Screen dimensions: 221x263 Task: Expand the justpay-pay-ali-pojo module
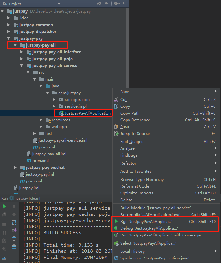pyautogui.click(x=22, y=59)
